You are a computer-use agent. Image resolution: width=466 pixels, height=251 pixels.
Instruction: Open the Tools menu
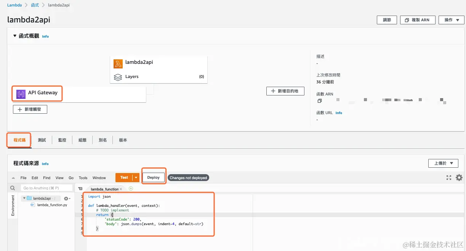[83, 178]
